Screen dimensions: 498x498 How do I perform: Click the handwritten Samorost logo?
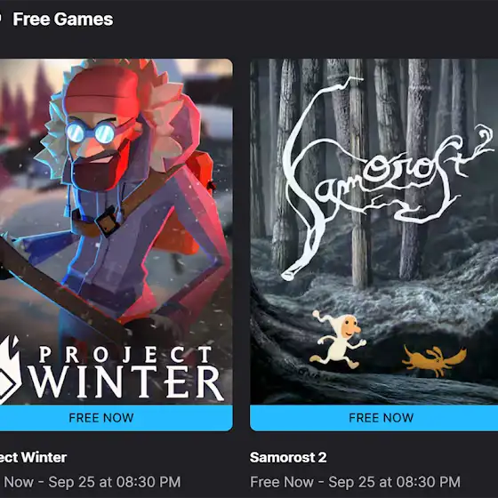pyautogui.click(x=386, y=178)
